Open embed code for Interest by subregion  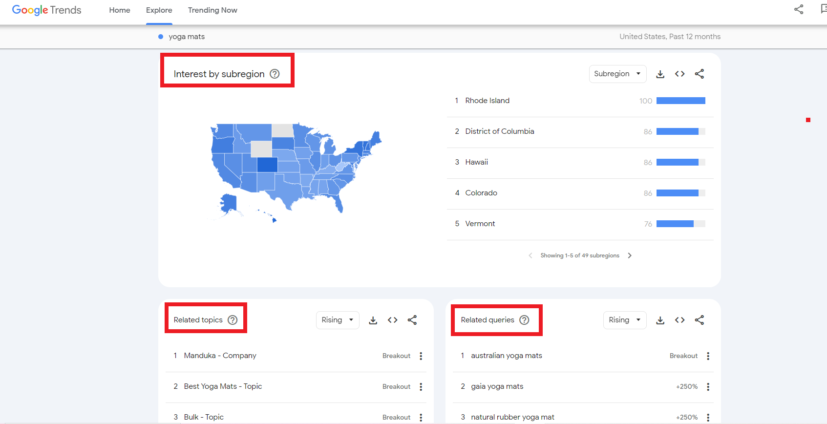pyautogui.click(x=679, y=74)
